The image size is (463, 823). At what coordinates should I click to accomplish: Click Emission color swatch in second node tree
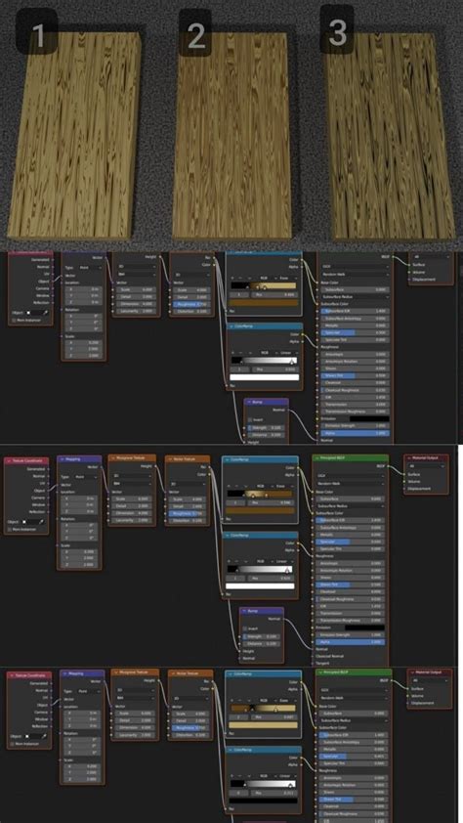364,628
